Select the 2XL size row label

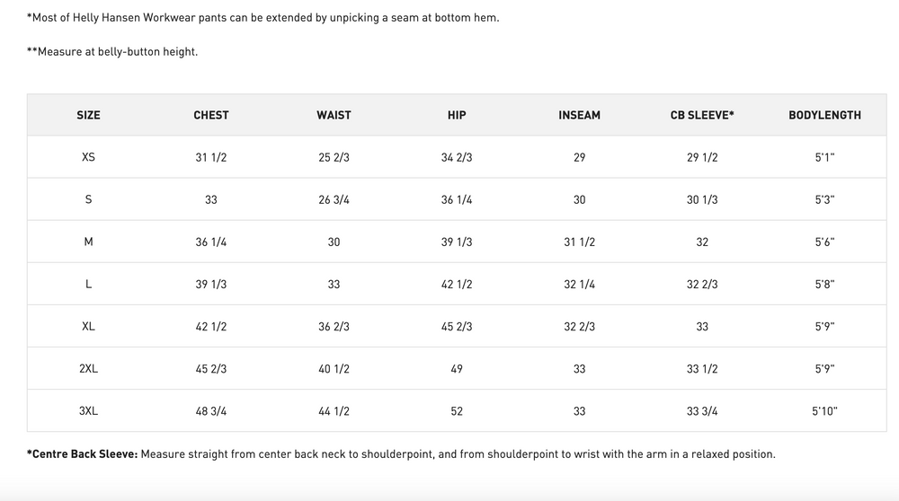(x=88, y=369)
